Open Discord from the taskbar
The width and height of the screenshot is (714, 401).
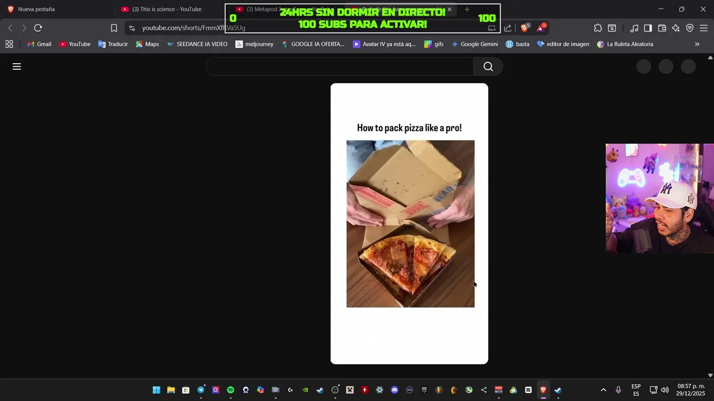coord(394,390)
